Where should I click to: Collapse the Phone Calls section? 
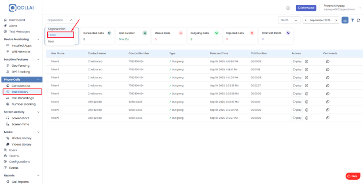coord(38,80)
